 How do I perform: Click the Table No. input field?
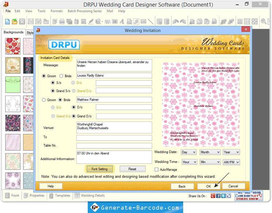(114, 146)
